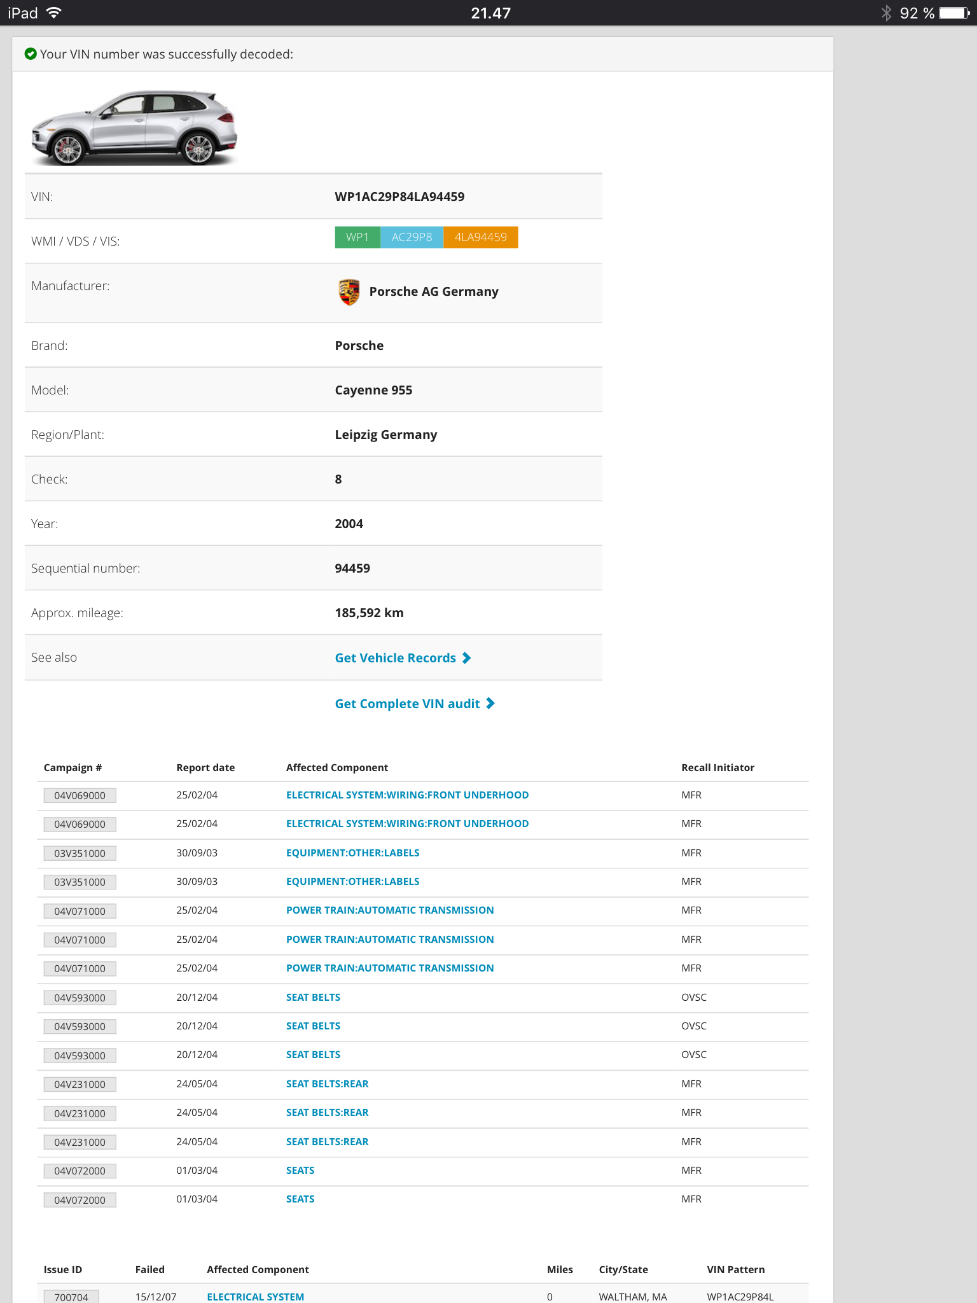Click the green WP1 WMI segment

pos(357,237)
